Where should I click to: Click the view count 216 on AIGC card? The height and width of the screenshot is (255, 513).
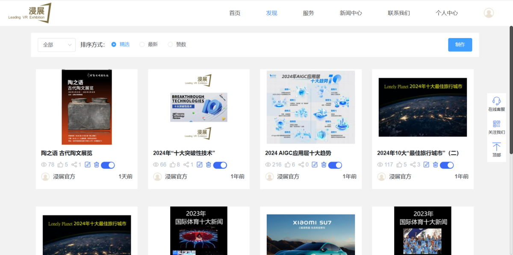point(277,165)
